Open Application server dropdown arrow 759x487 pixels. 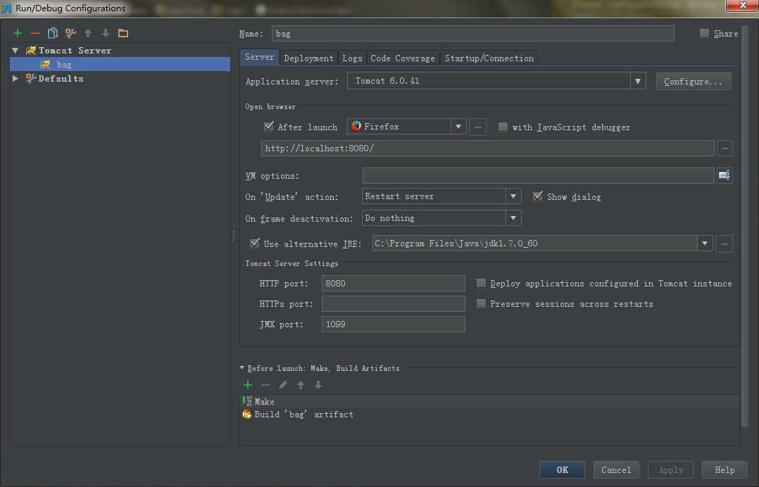tap(638, 81)
